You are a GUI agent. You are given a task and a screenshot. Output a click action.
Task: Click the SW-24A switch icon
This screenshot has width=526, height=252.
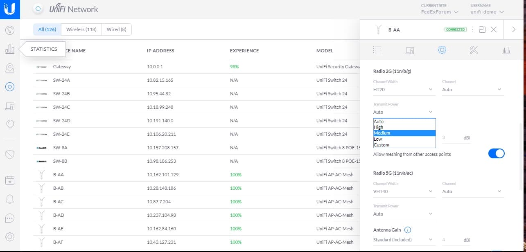pos(41,80)
